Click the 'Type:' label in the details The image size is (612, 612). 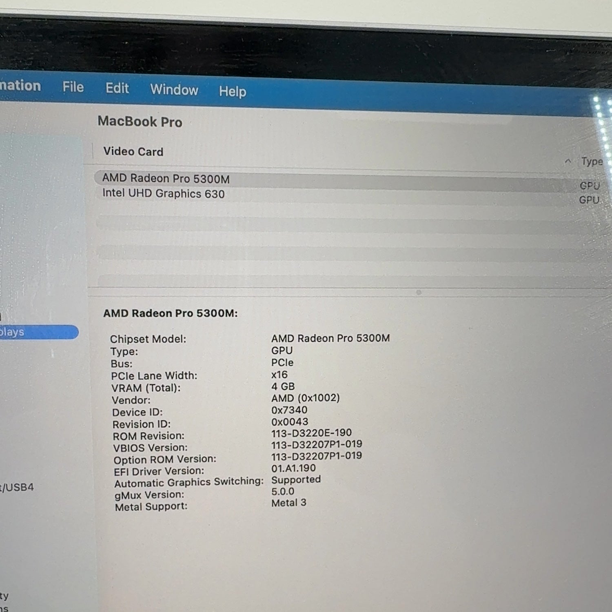click(124, 352)
